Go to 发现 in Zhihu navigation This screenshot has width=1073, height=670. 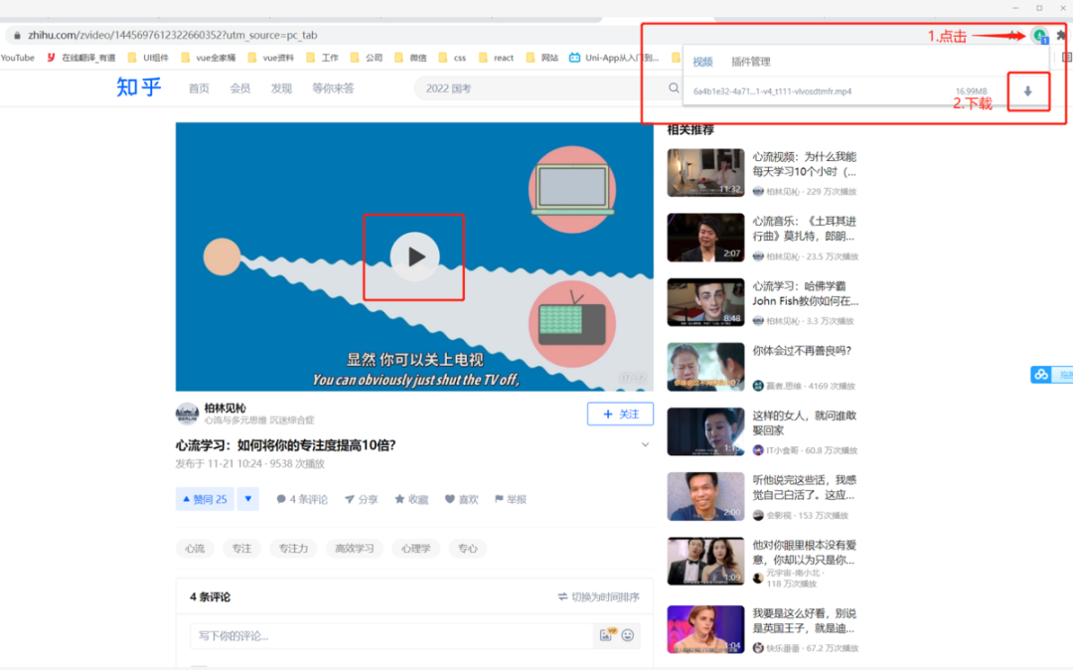(x=281, y=88)
